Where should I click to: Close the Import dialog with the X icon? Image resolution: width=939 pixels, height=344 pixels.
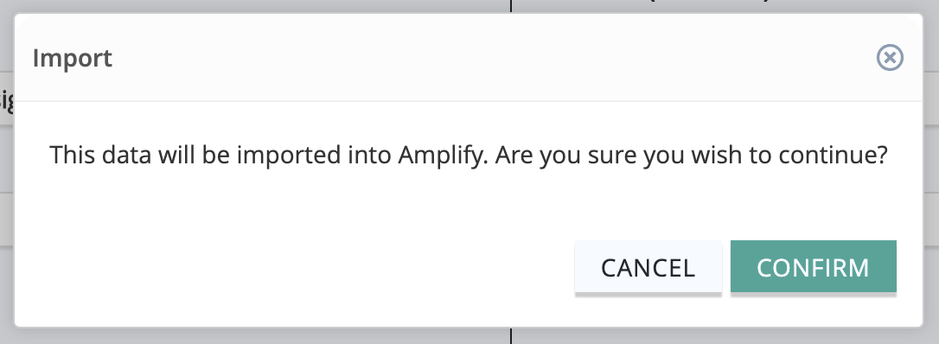pyautogui.click(x=890, y=58)
